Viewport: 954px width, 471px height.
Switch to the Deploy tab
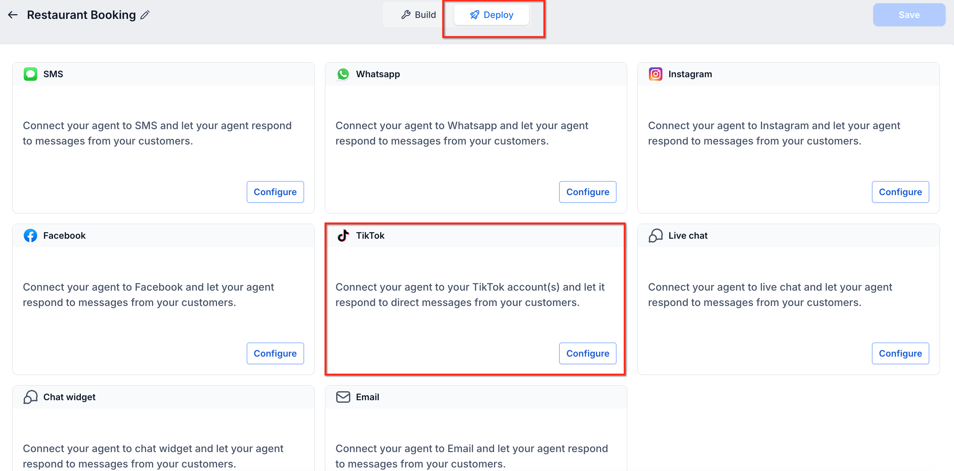click(x=491, y=15)
